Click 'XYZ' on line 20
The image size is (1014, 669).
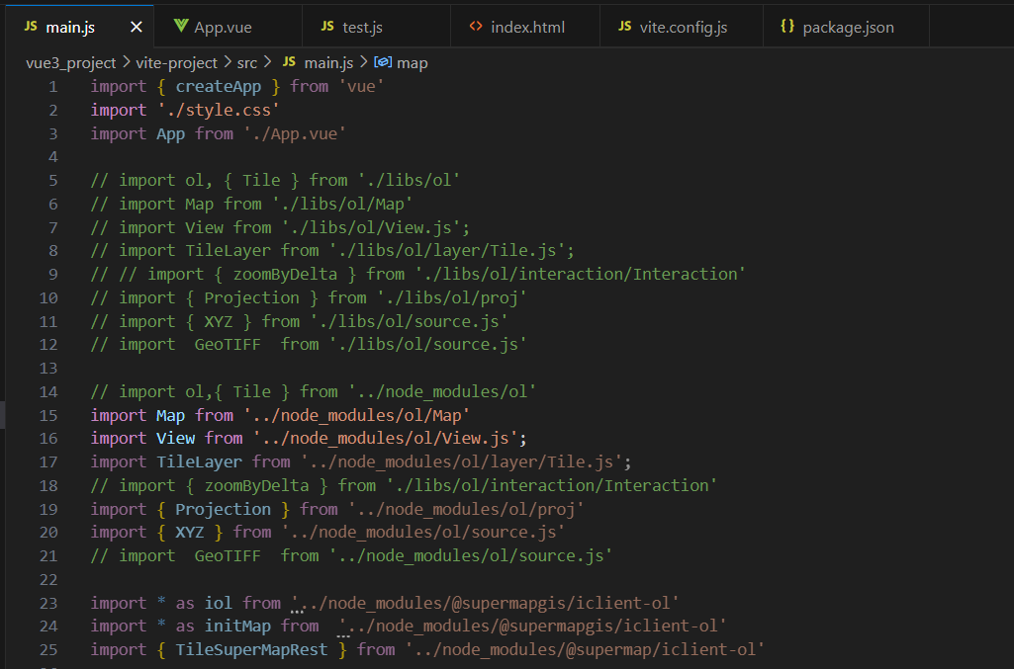190,532
